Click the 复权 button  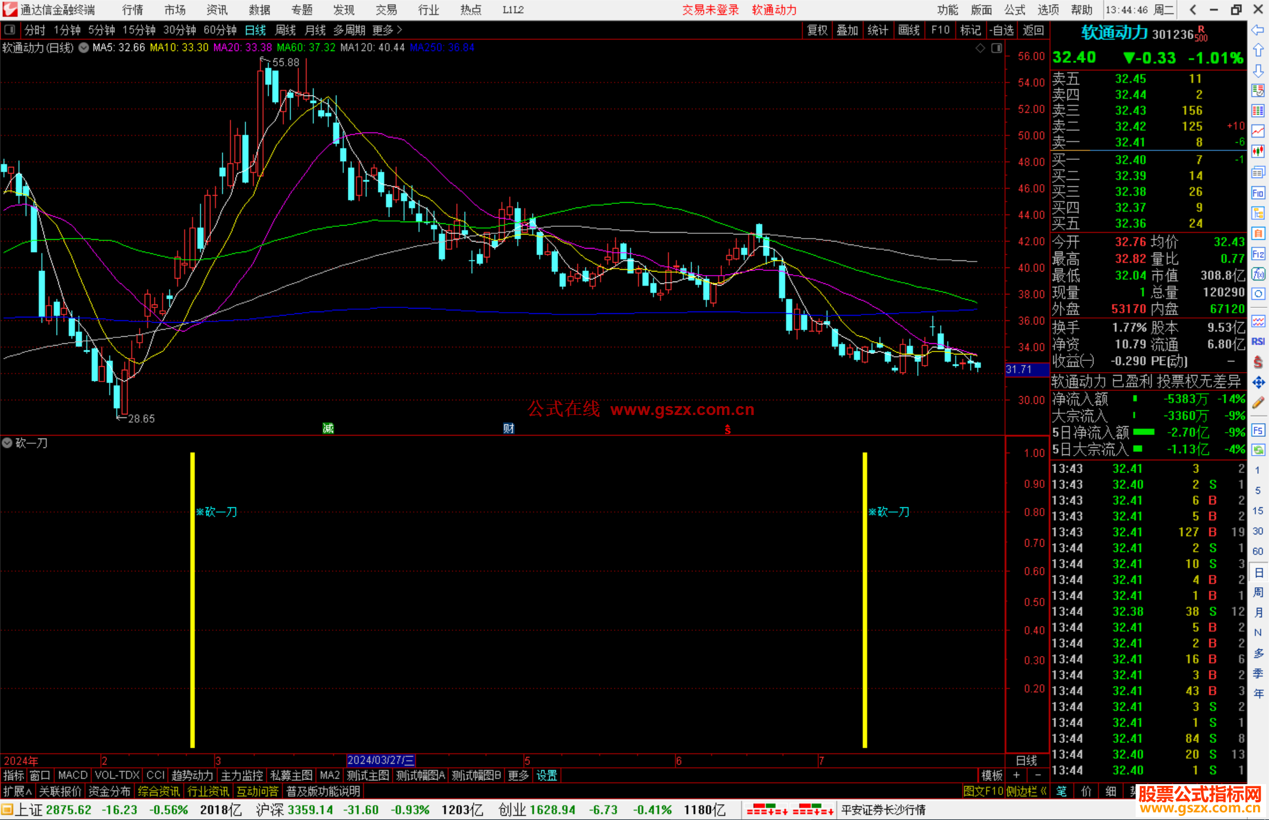pos(817,30)
